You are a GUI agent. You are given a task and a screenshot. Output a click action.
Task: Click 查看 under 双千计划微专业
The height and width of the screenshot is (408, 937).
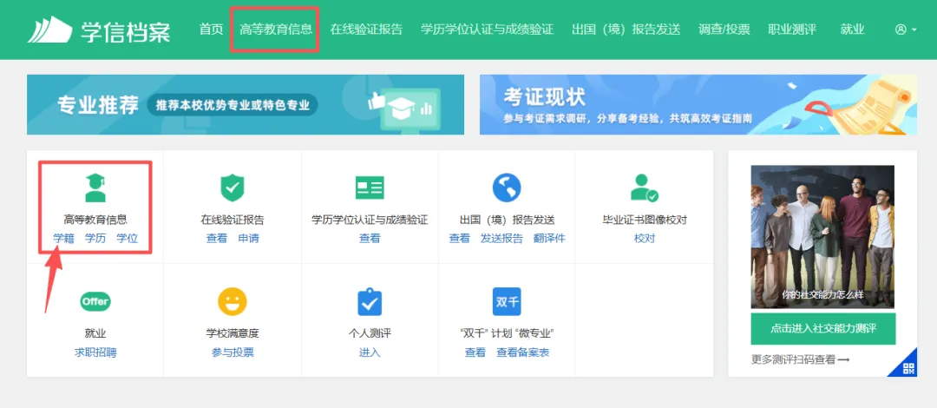coord(475,352)
